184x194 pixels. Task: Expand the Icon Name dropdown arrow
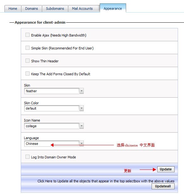[x=81, y=126]
